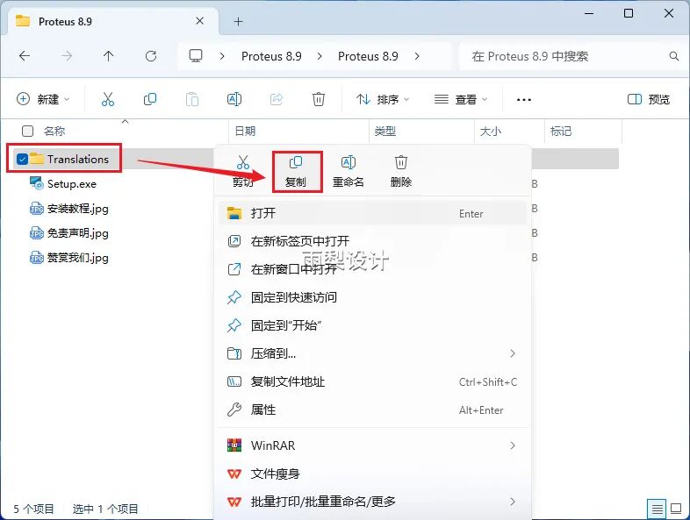Switch to large icons view in status bar

pyautogui.click(x=676, y=509)
